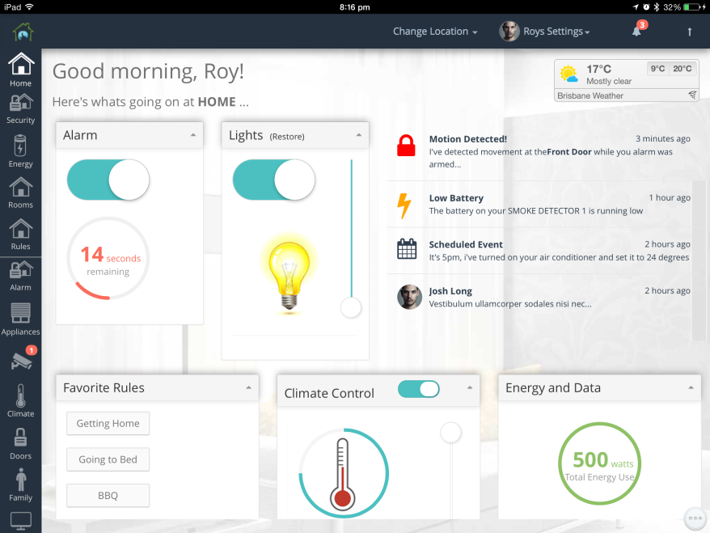Click the (Restore) link in Lights

(x=287, y=137)
